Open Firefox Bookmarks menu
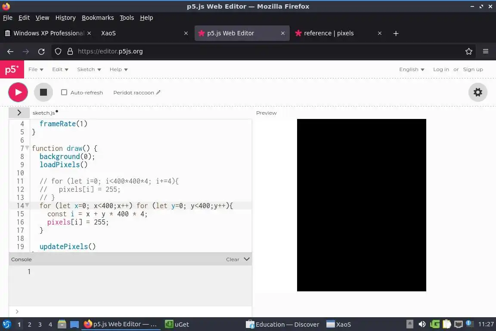Screen dimensions: 496x331 (x=98, y=18)
